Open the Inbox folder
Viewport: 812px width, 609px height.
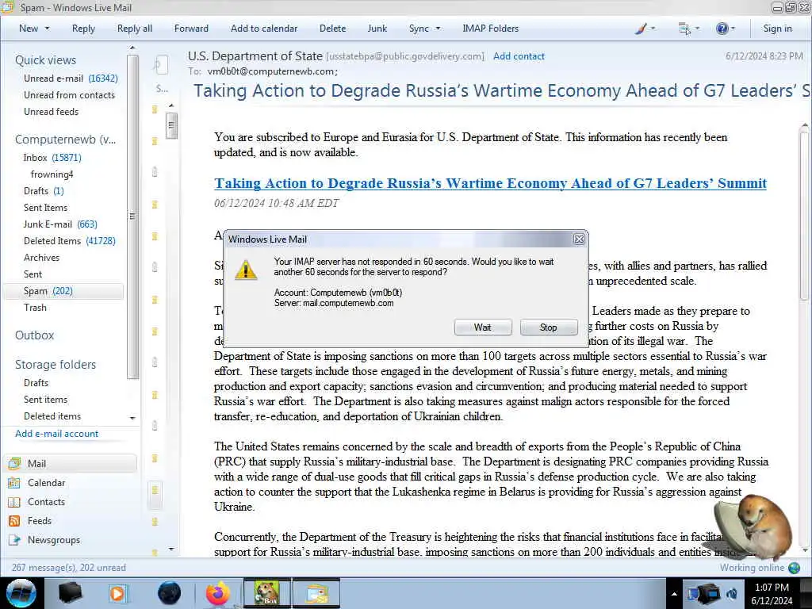(52, 158)
